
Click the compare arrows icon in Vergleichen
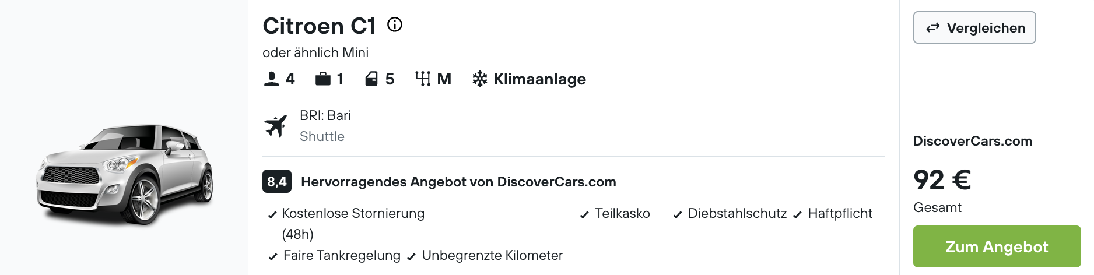(933, 27)
